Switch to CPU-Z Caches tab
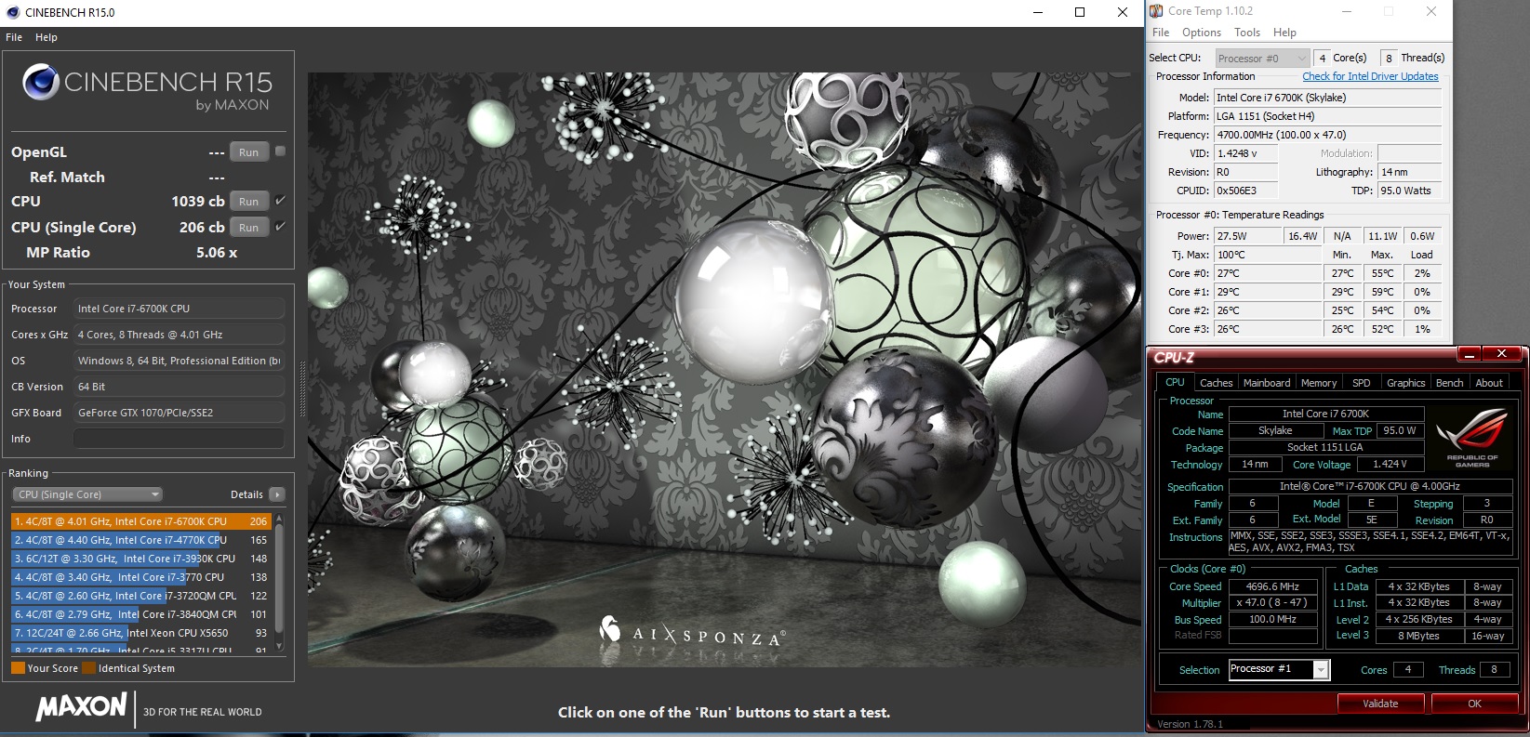 (x=1216, y=383)
